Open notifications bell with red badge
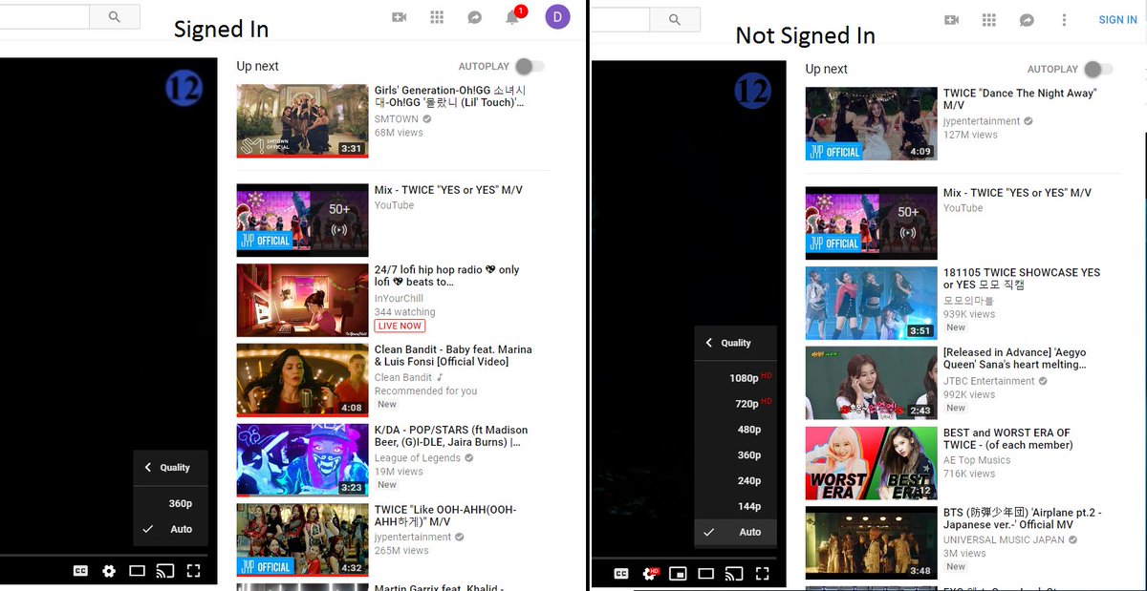Viewport: 1147px width, 591px height. (x=513, y=16)
